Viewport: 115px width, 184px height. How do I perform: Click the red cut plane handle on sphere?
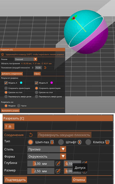click(74, 18)
